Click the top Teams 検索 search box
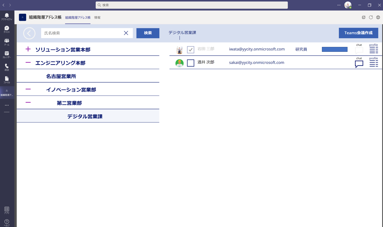This screenshot has width=383, height=227. [x=191, y=5]
